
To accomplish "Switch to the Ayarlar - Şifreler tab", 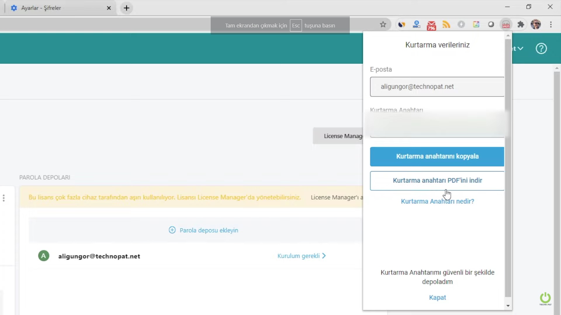I will tap(41, 8).
